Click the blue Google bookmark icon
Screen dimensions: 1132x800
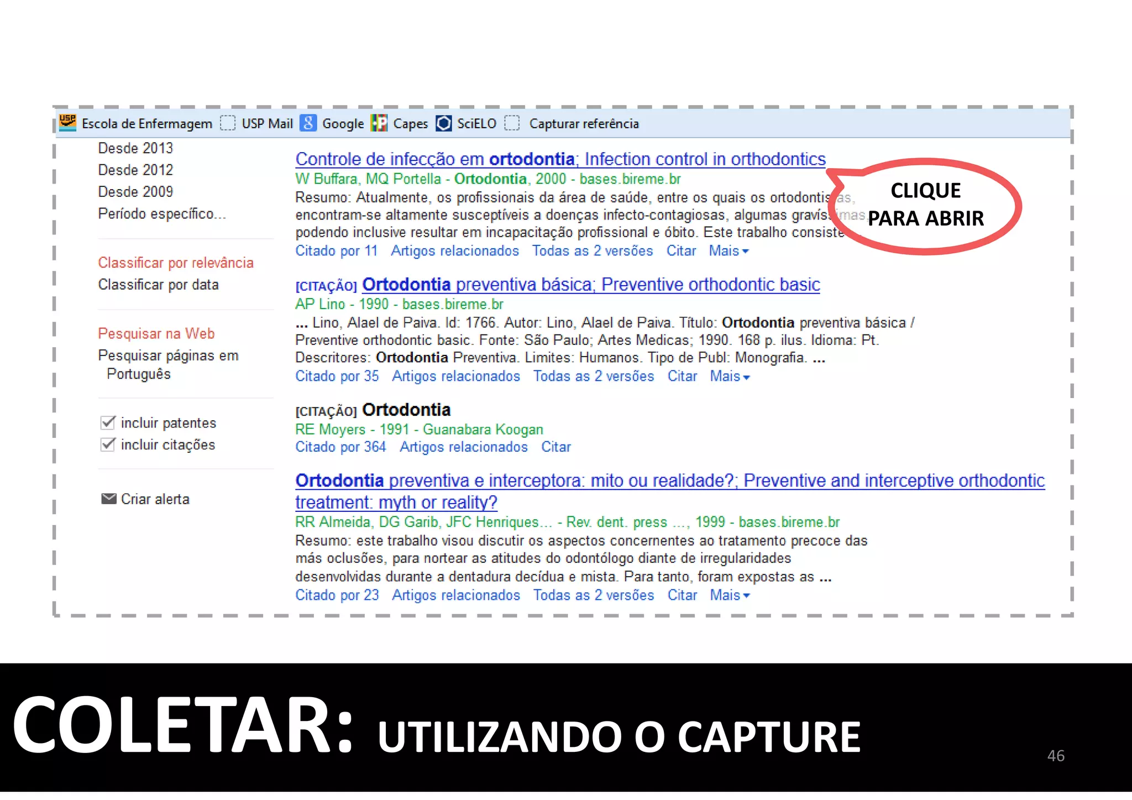[308, 123]
